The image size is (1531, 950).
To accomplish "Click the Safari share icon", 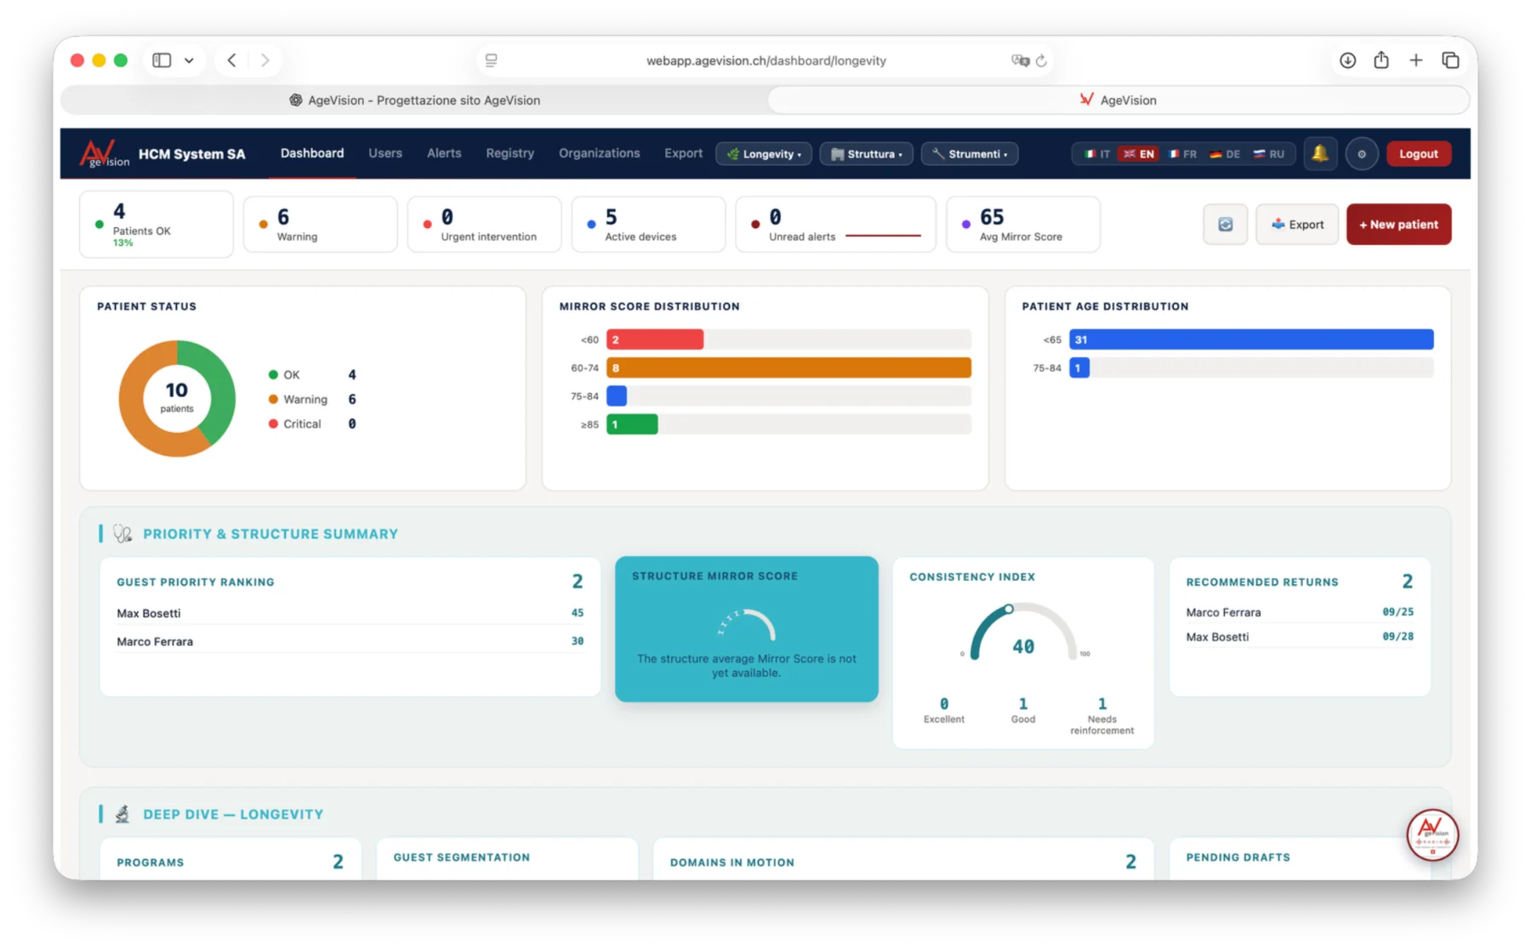I will click(x=1381, y=60).
